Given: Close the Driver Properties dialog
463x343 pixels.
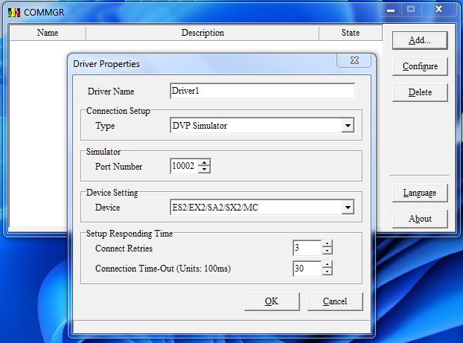Looking at the screenshot, I should click(x=354, y=60).
